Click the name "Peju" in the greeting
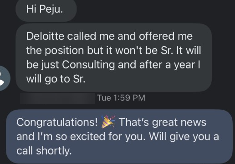 [51, 10]
